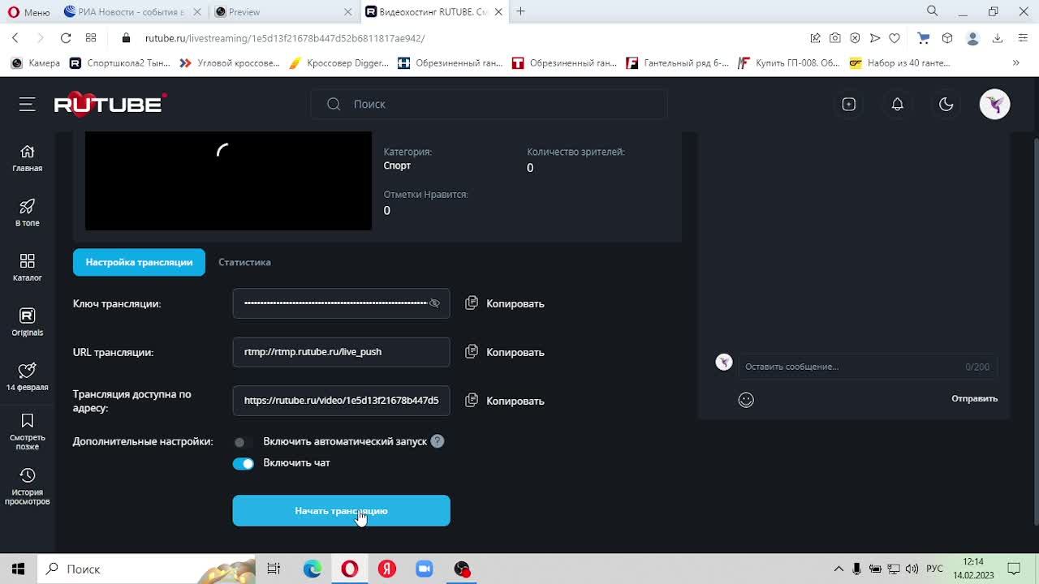Viewport: 1039px width, 584px height.
Task: Click the browser snapshot camera icon
Action: (x=834, y=38)
